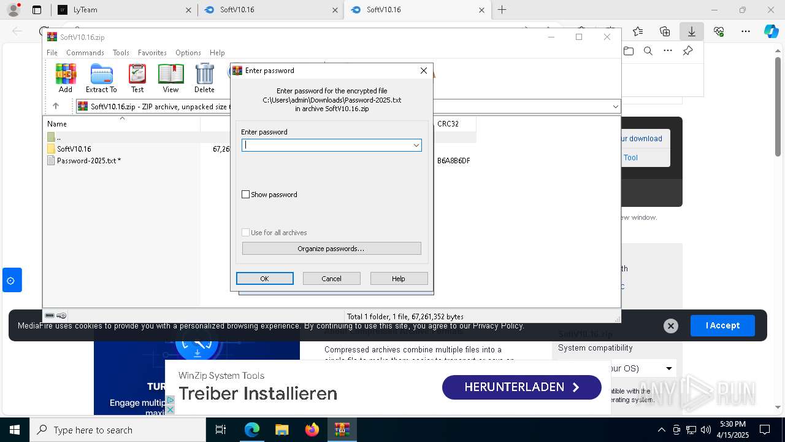Open the Copilot icon in Edge
The height and width of the screenshot is (442, 785).
click(771, 31)
